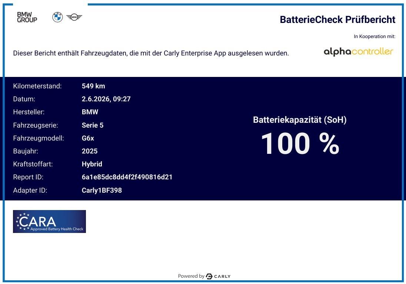The width and height of the screenshot is (406, 284).
Task: Click the Kraftstoffart label
Action: point(33,164)
